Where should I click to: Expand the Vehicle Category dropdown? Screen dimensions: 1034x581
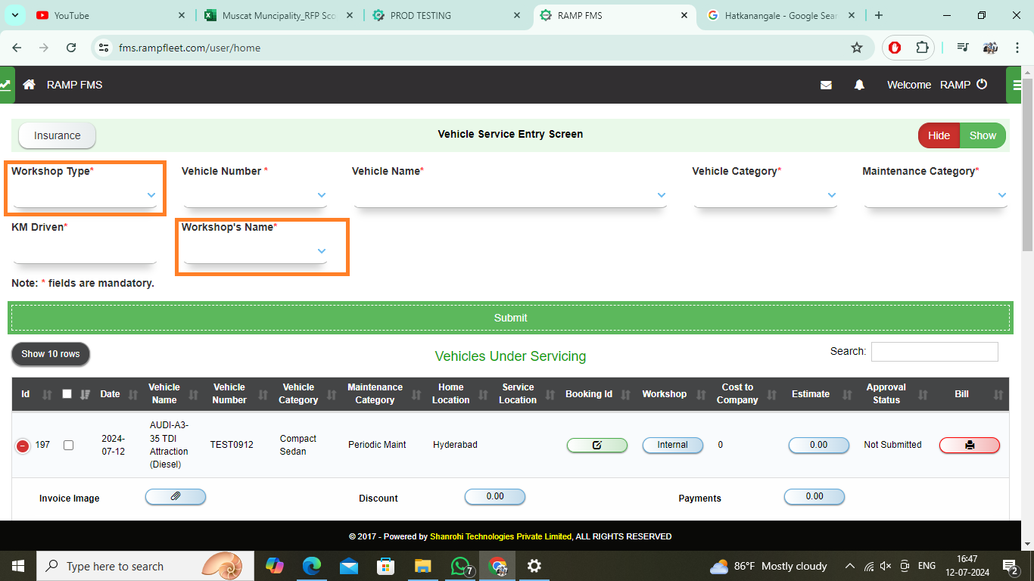pos(765,195)
